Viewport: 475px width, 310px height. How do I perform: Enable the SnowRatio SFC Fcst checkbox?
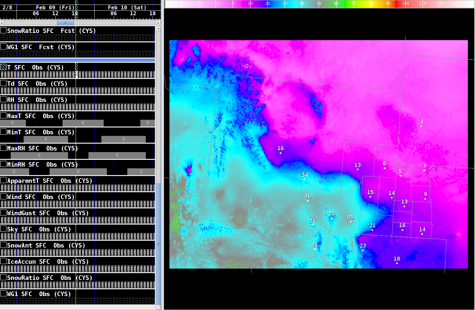click(4, 30)
